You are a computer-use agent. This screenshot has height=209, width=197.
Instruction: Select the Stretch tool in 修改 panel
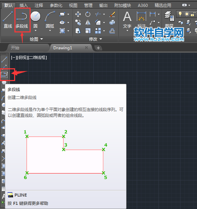point(78,31)
